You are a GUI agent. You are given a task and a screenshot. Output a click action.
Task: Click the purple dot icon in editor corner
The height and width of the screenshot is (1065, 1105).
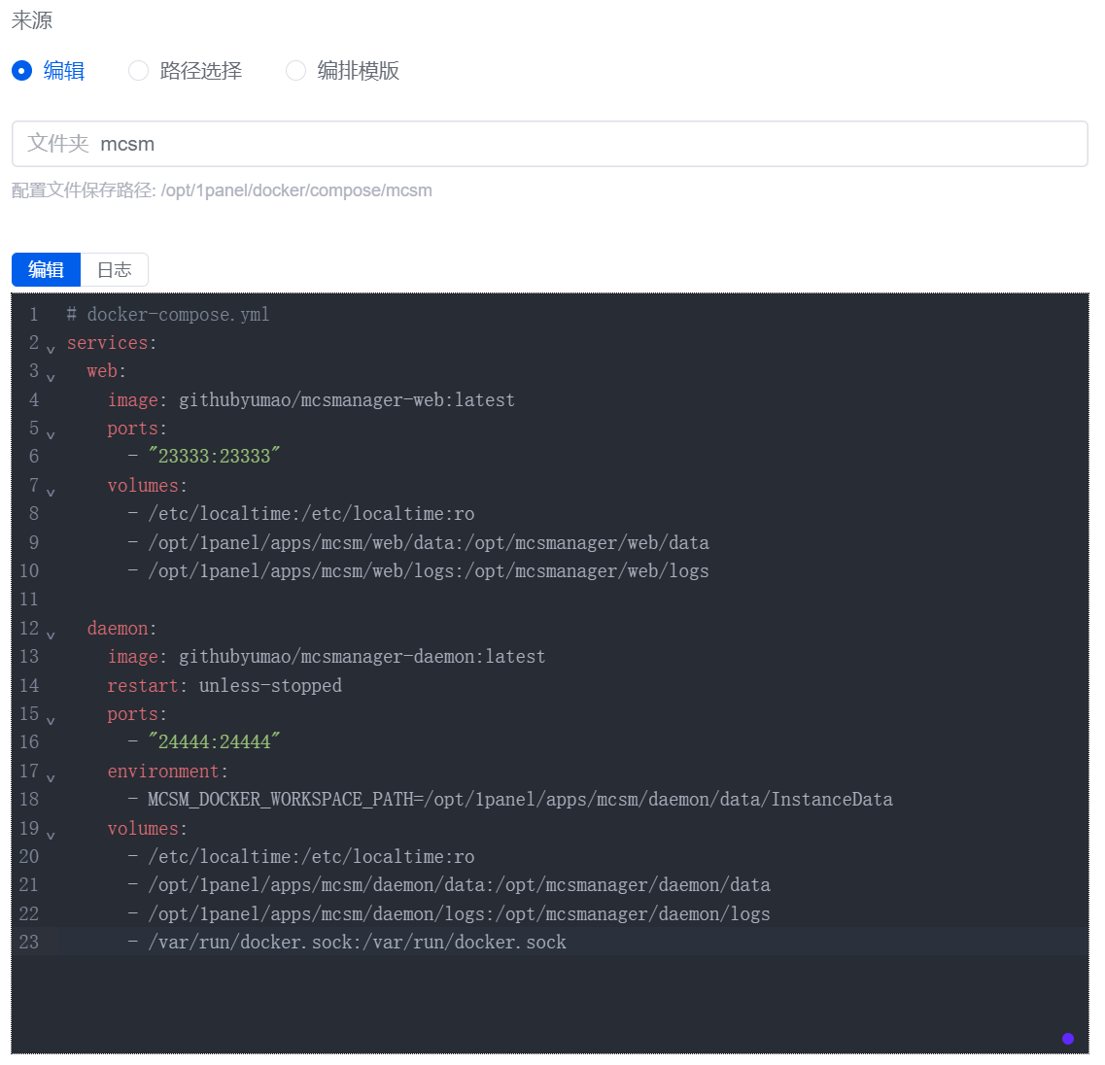(x=1068, y=1038)
